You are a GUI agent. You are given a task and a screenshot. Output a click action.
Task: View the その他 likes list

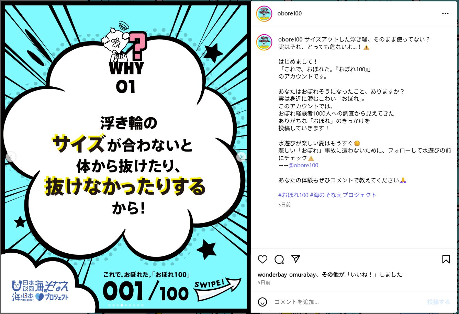[330, 274]
